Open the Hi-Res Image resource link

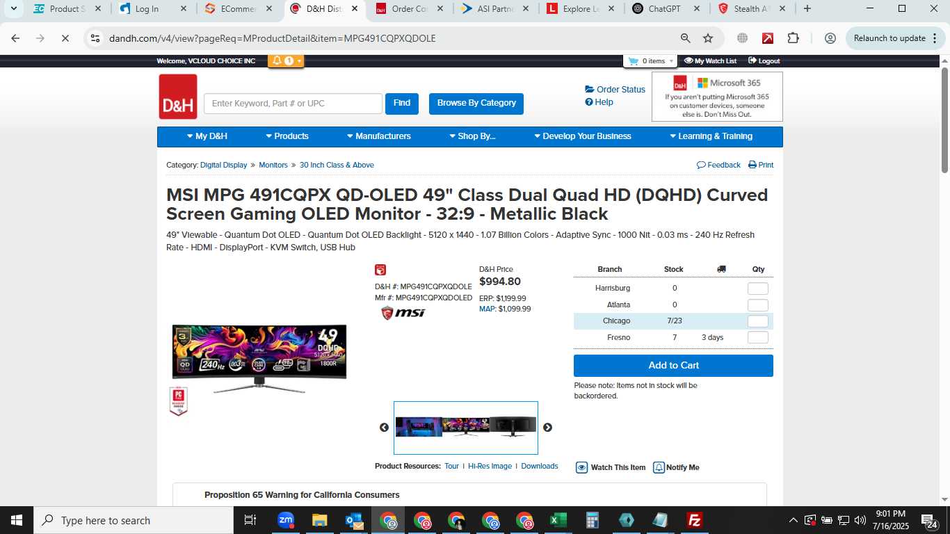(490, 466)
